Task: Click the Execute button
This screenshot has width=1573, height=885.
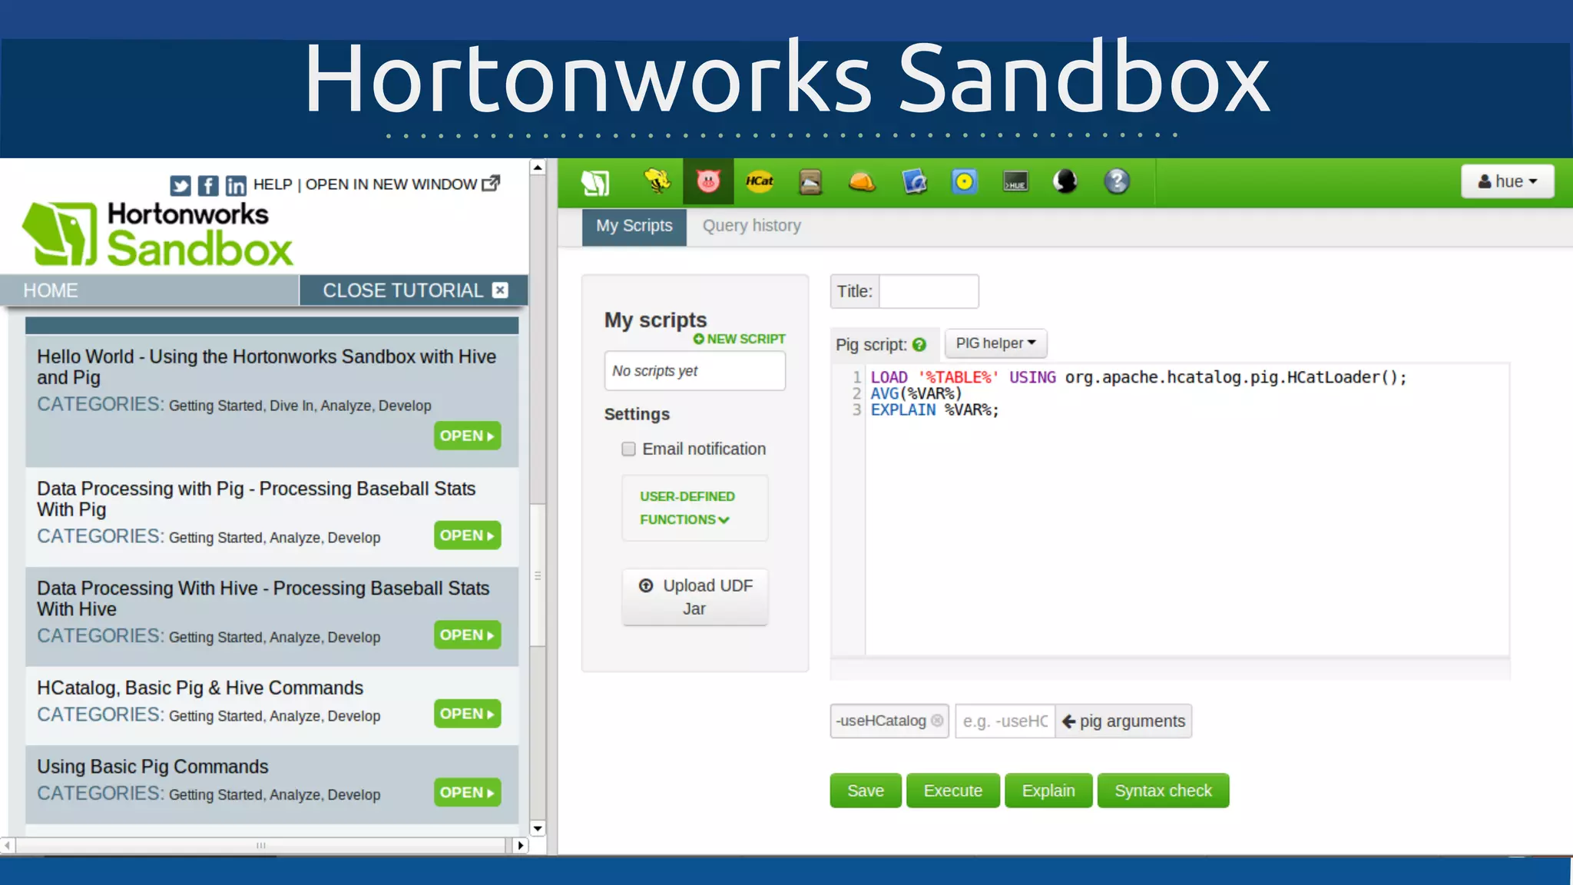Action: click(952, 791)
